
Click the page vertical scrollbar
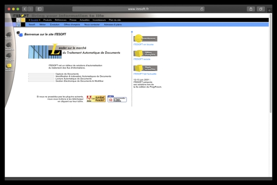[271, 69]
